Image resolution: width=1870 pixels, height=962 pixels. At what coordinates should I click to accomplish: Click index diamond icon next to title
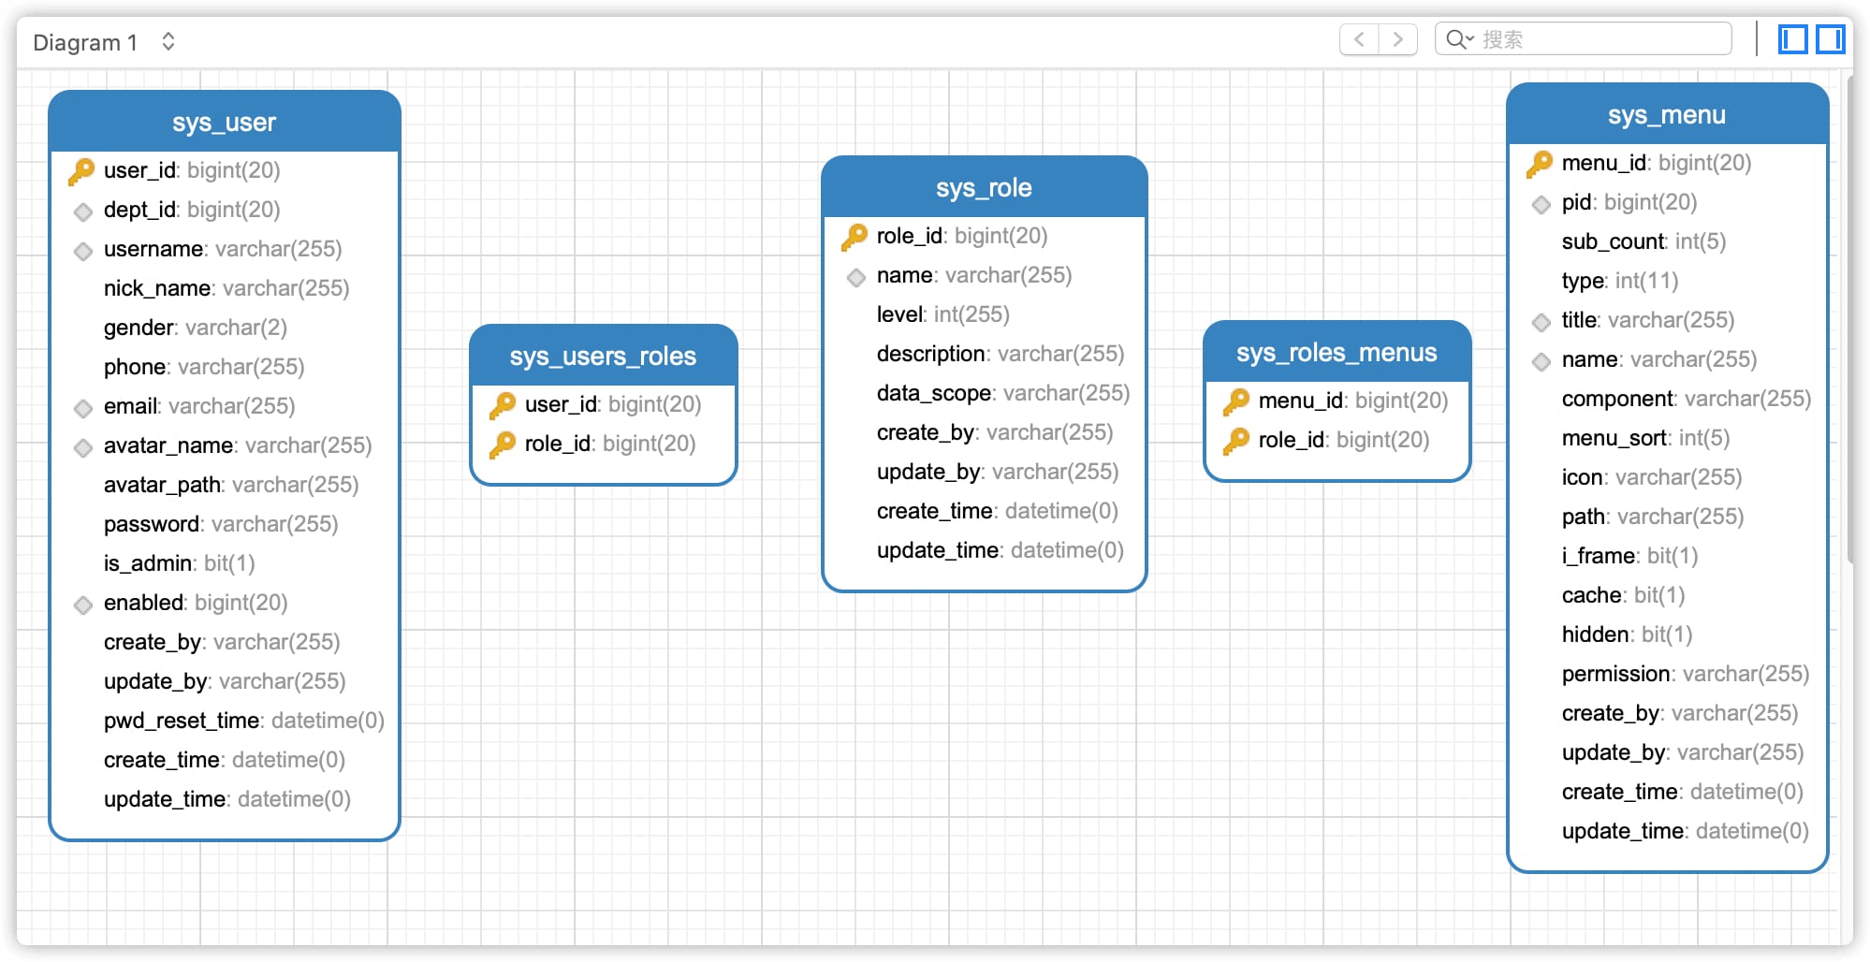[1541, 322]
